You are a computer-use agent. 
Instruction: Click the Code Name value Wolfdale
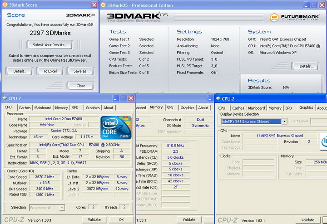pyautogui.click(x=47, y=125)
